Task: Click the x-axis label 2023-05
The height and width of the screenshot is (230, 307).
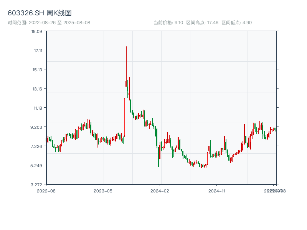Action: [103, 191]
